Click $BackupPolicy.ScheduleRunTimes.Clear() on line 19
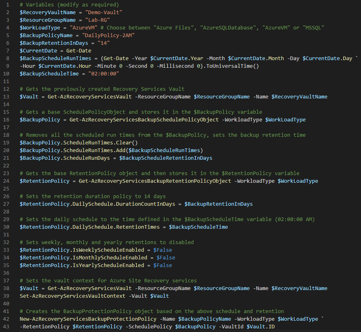The height and width of the screenshot is (332, 361). 79,143
